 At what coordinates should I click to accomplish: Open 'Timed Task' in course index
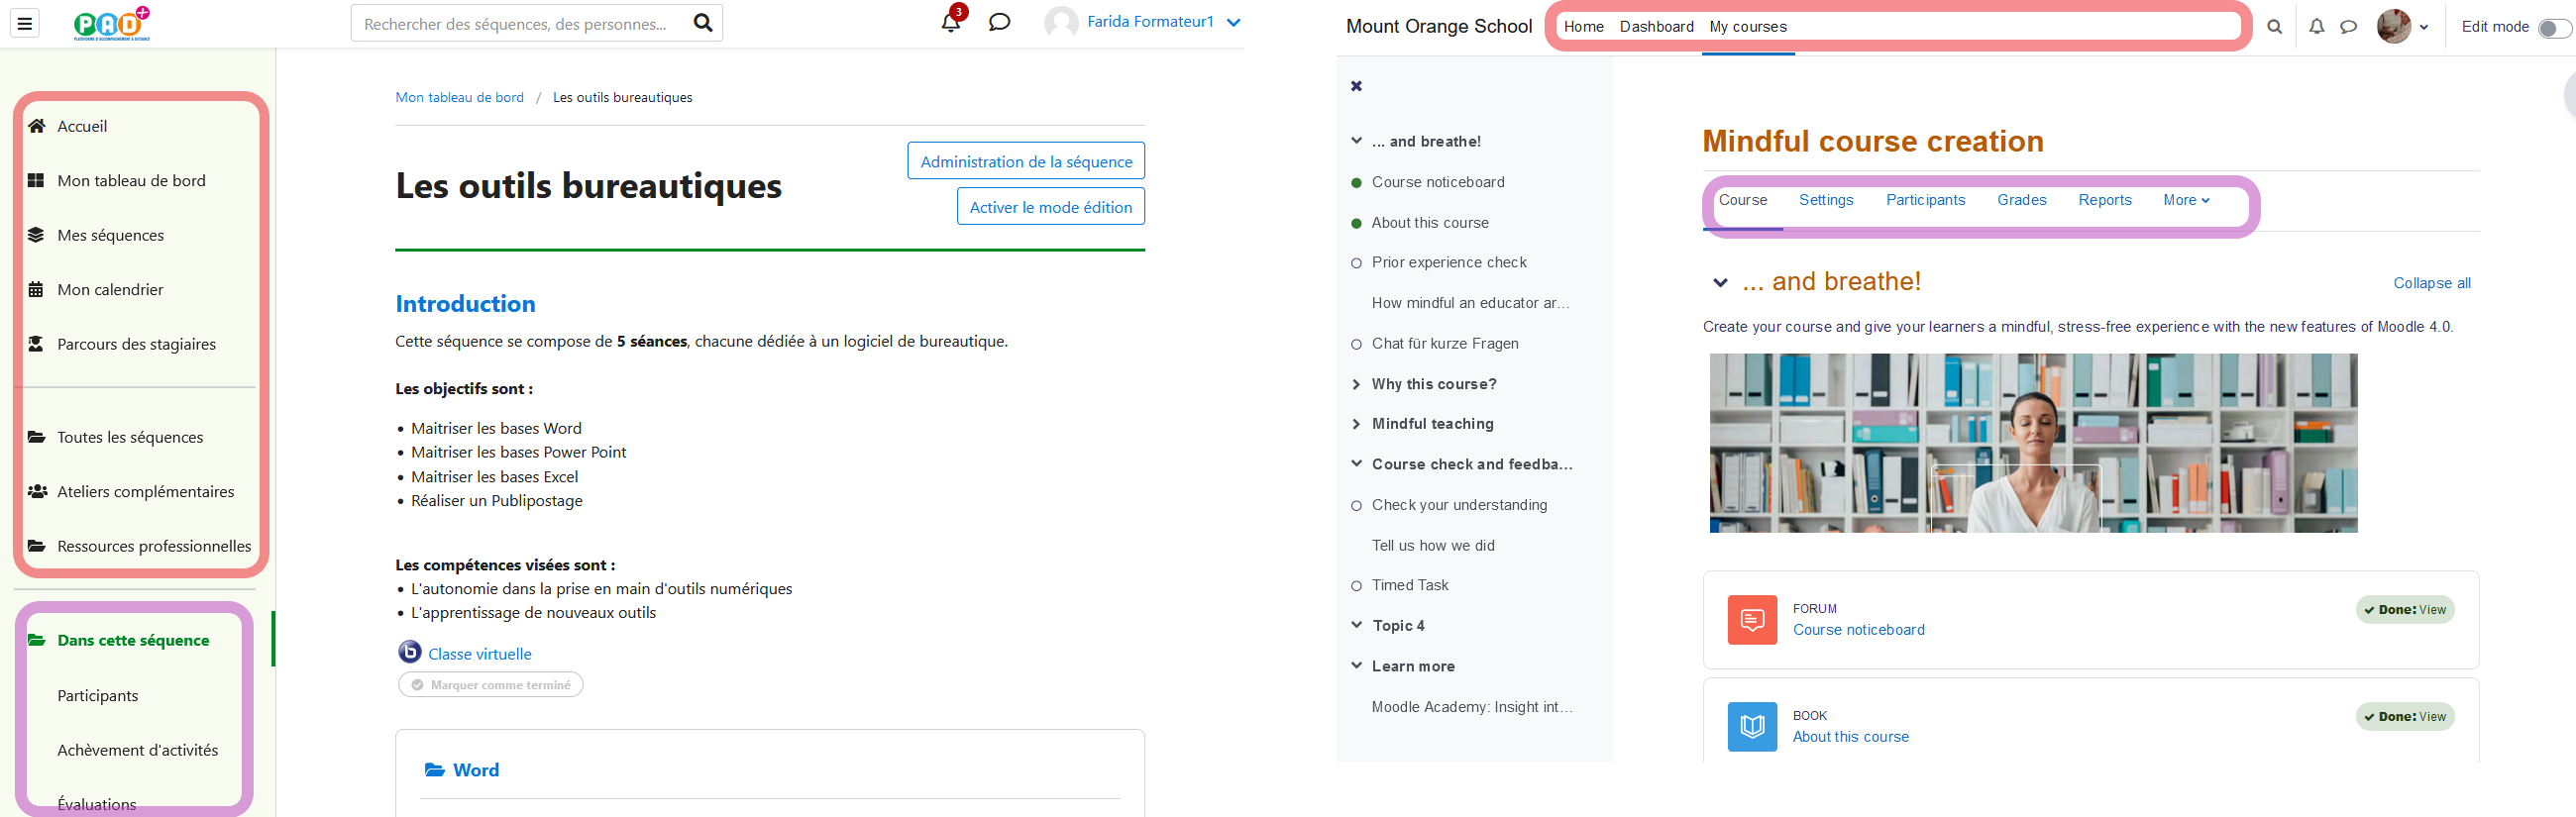(1409, 585)
